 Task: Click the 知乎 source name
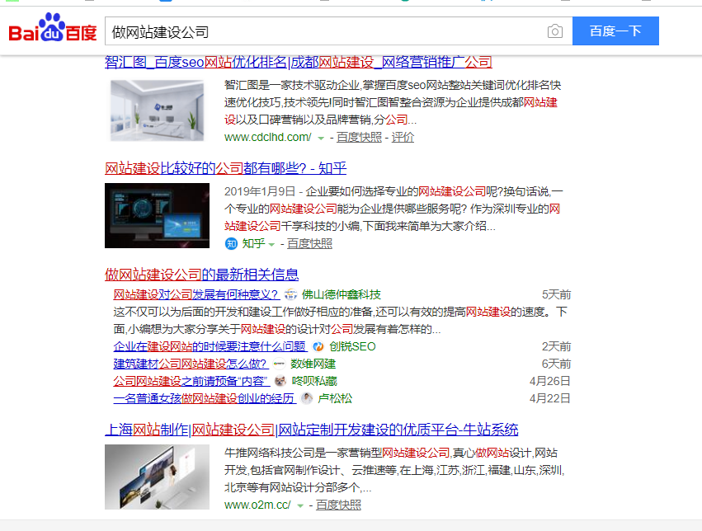[253, 244]
